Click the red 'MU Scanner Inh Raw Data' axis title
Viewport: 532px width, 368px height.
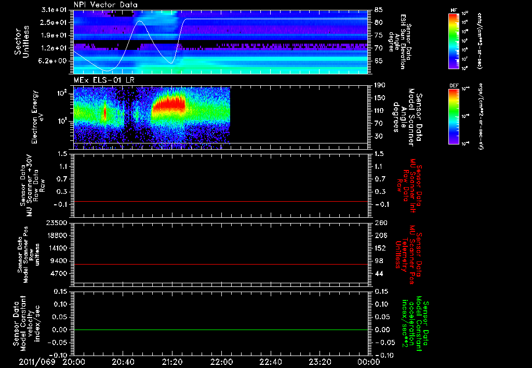[408, 186]
